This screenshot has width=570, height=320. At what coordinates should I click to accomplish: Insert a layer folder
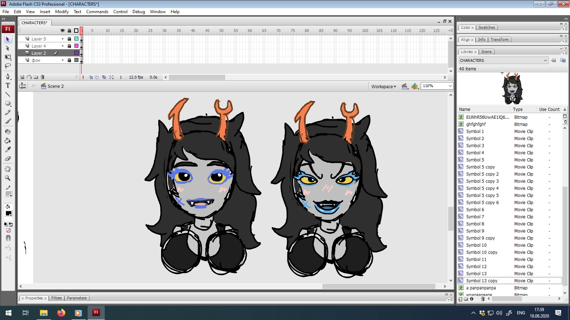(x=36, y=77)
